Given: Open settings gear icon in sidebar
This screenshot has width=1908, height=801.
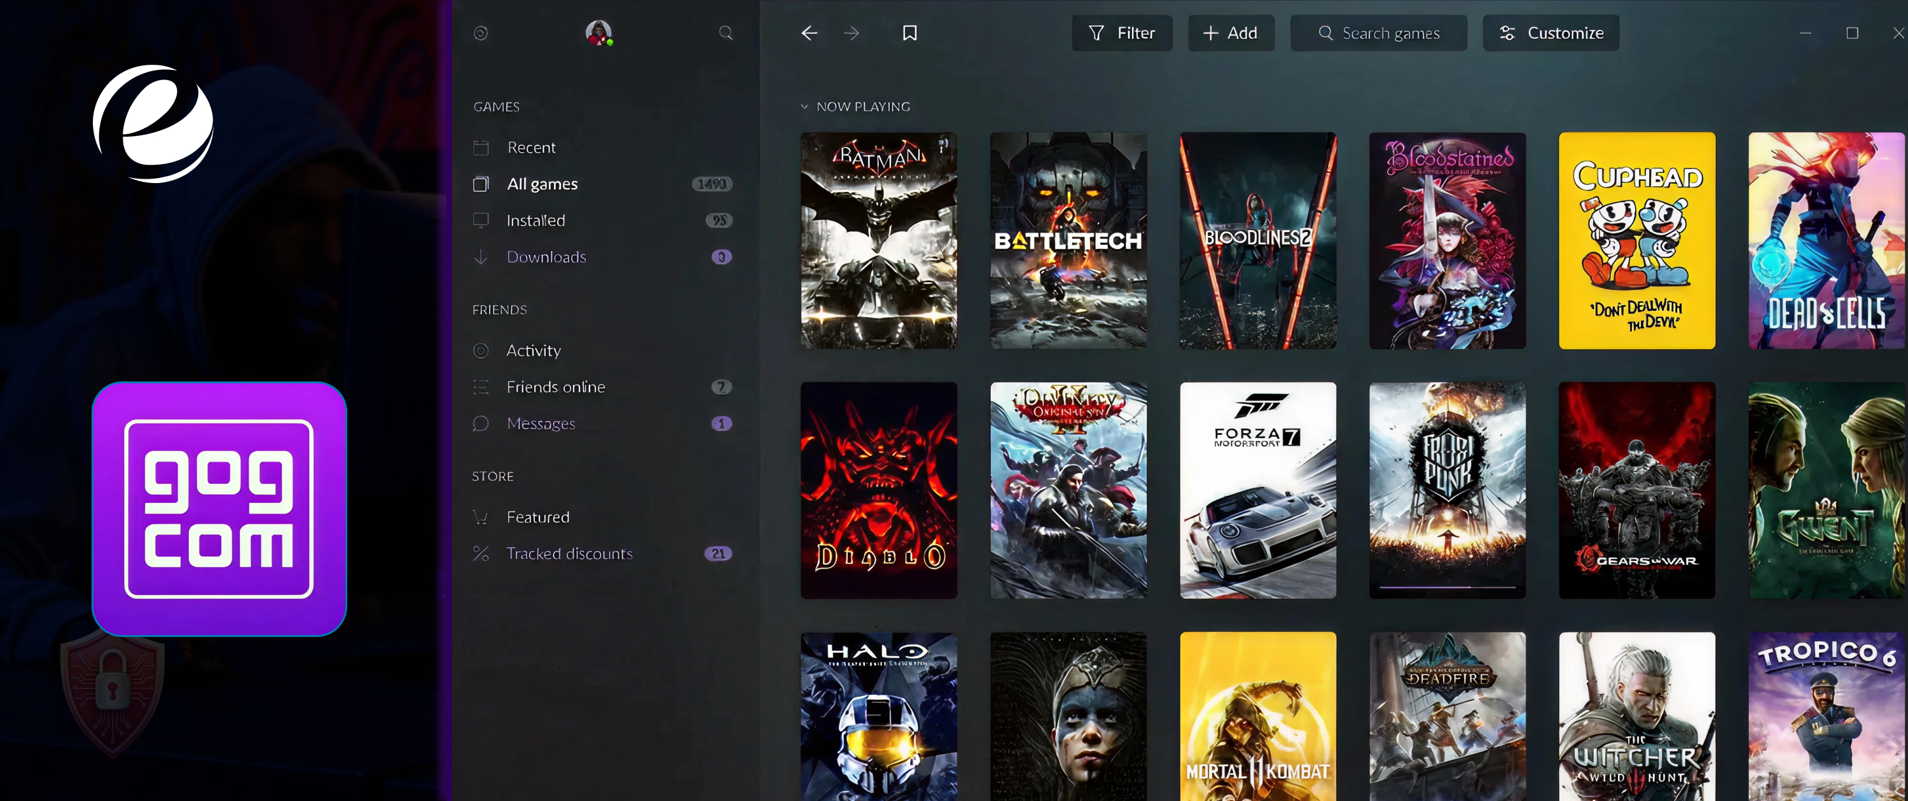Looking at the screenshot, I should pos(481,33).
